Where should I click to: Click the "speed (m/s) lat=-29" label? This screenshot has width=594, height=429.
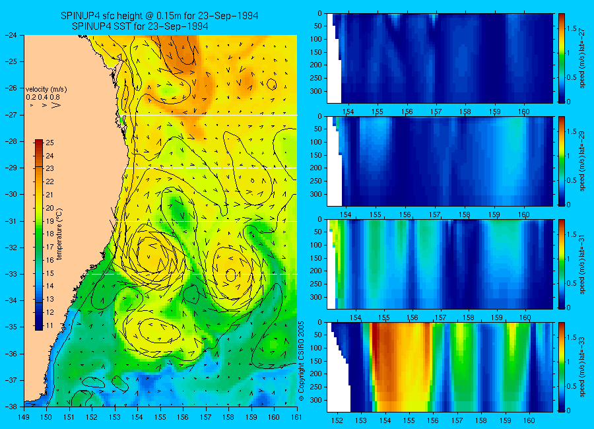click(582, 161)
